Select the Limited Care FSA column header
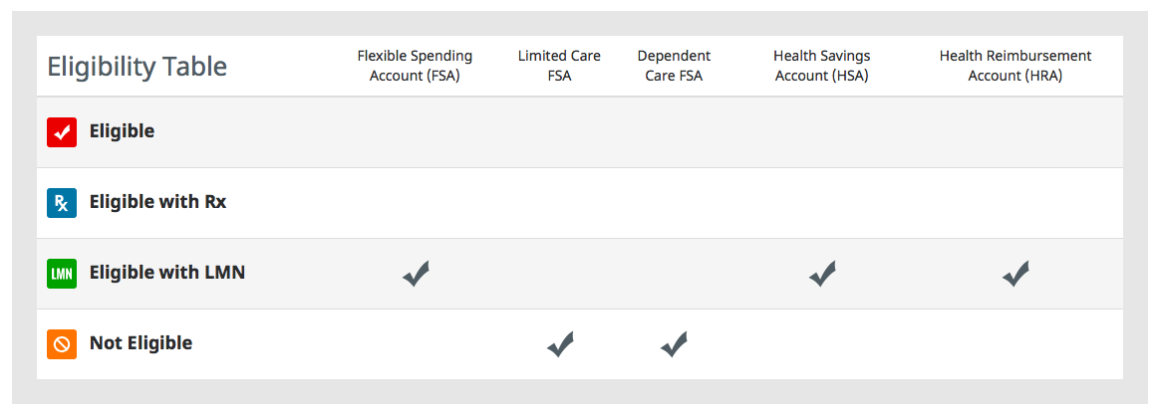 (x=559, y=66)
